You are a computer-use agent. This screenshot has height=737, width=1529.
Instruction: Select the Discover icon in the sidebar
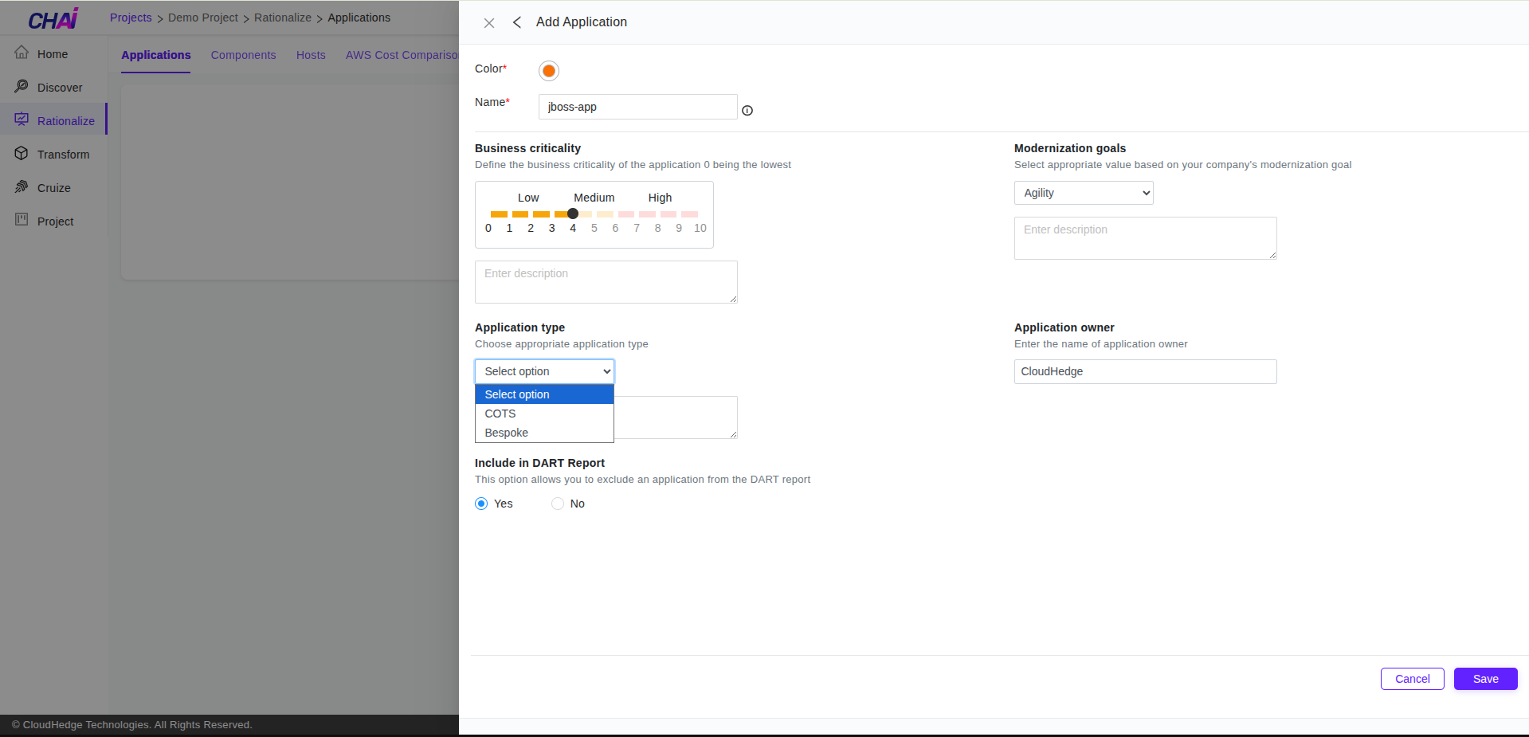point(22,87)
